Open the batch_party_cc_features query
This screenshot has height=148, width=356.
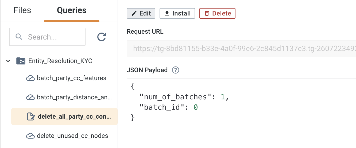click(72, 78)
